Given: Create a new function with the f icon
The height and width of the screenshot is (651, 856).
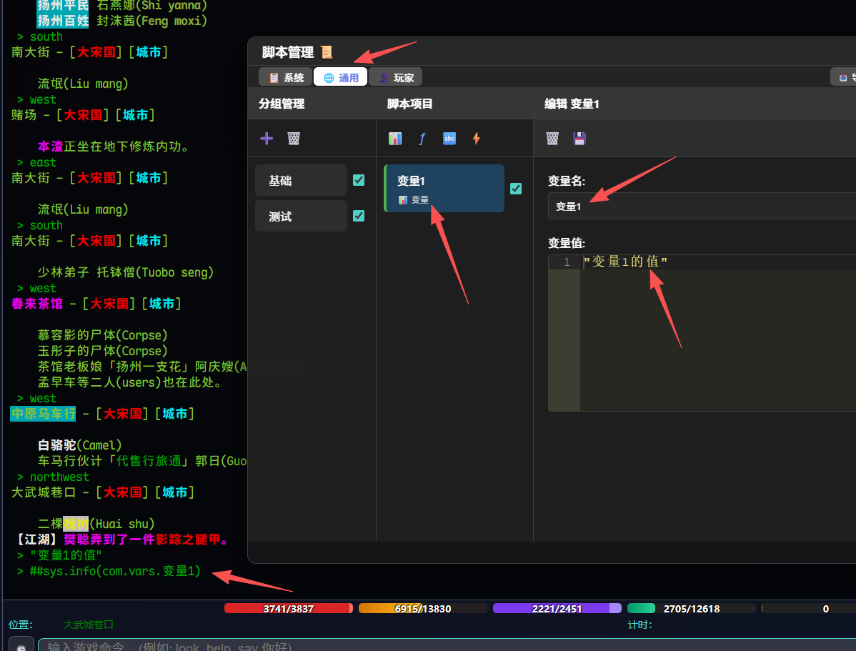Looking at the screenshot, I should pyautogui.click(x=422, y=139).
